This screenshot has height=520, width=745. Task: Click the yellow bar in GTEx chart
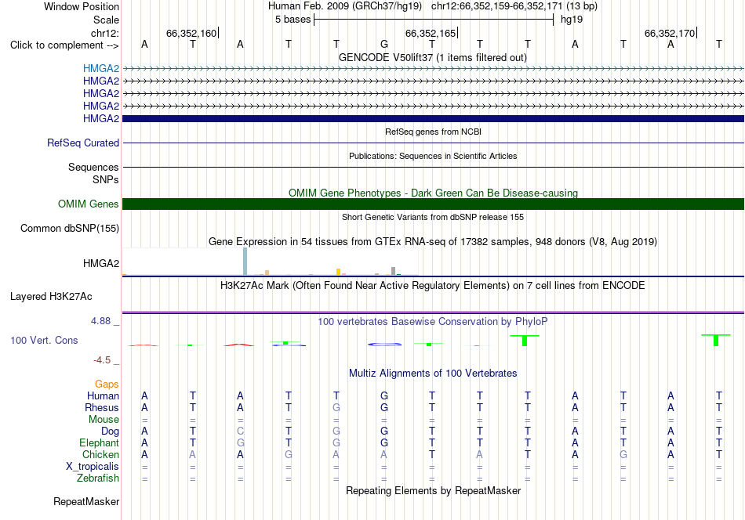coord(338,272)
